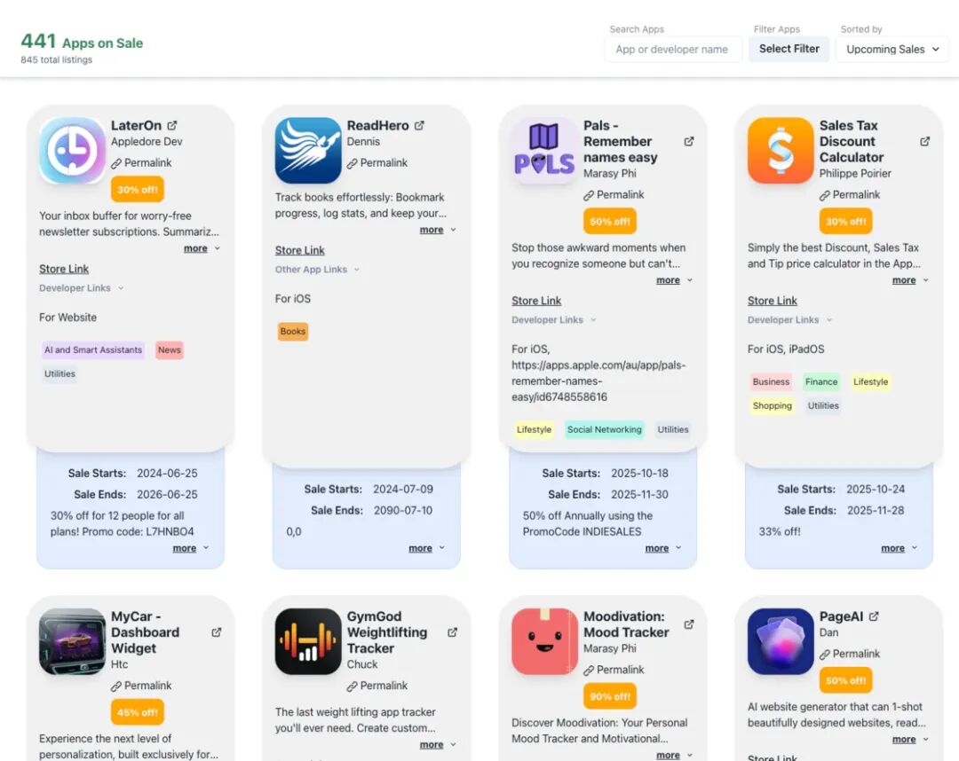Screen dimensions: 959x761
Task: Expand LaterOn description with more
Action: click(202, 248)
